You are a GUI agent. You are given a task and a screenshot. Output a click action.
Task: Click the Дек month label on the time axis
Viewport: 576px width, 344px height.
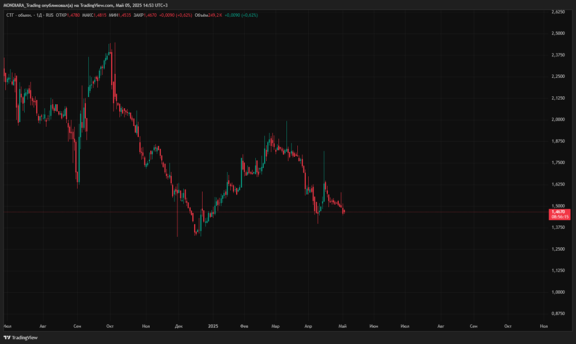coord(179,326)
